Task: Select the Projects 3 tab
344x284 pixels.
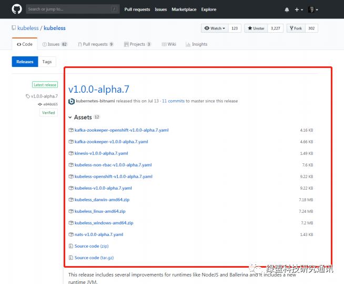Action: [x=138, y=44]
